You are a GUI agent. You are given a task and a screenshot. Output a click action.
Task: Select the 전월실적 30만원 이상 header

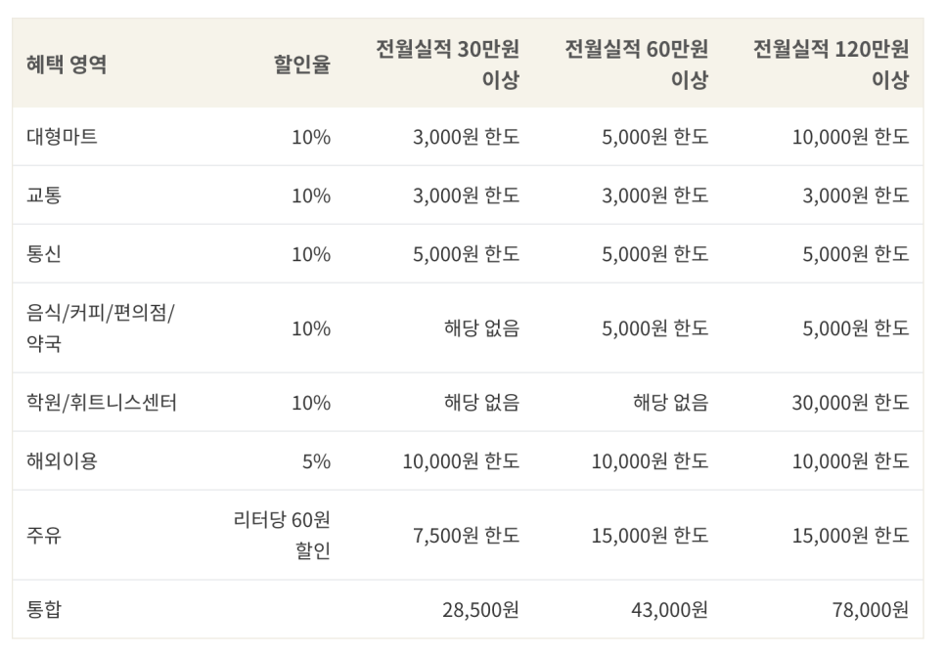447,65
